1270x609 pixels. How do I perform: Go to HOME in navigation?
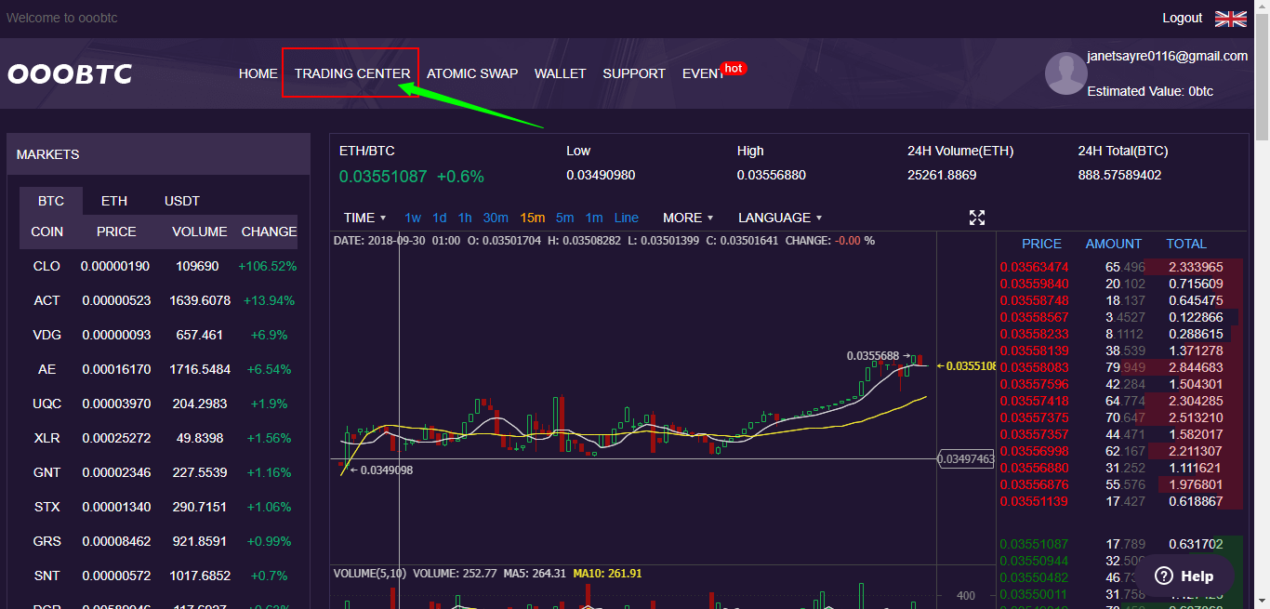(x=258, y=73)
